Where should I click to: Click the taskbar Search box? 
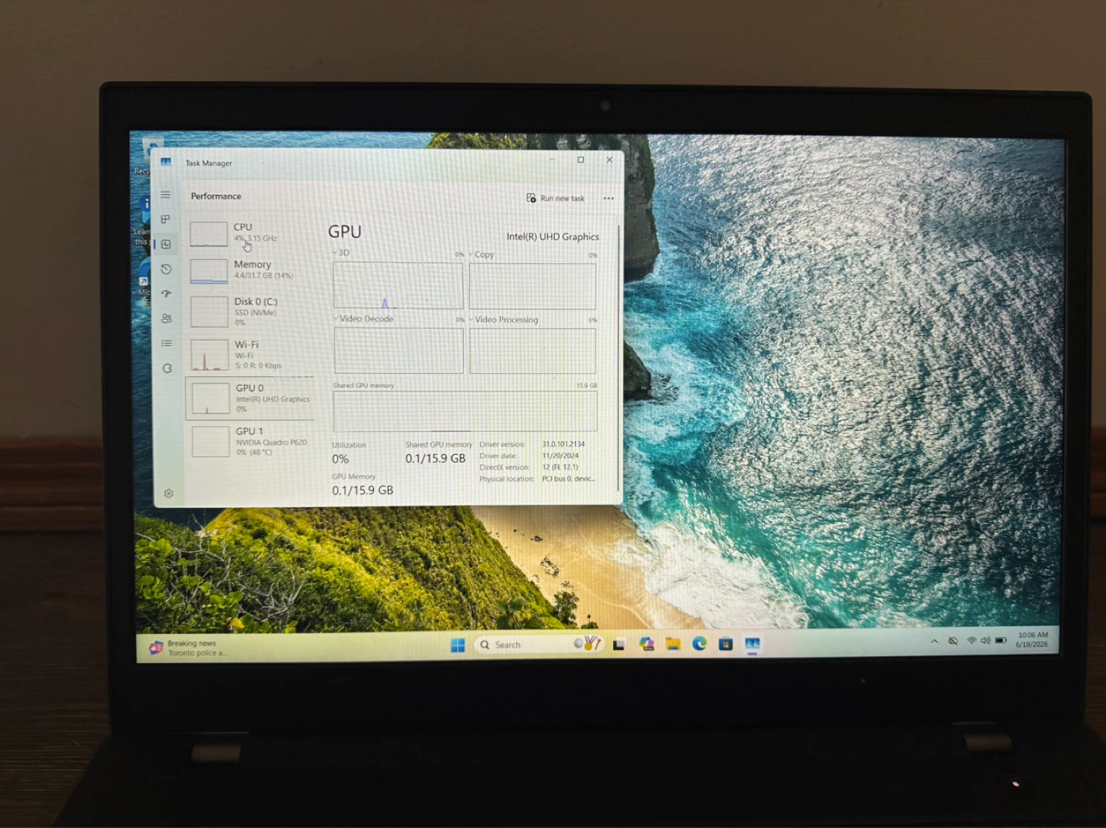point(538,644)
